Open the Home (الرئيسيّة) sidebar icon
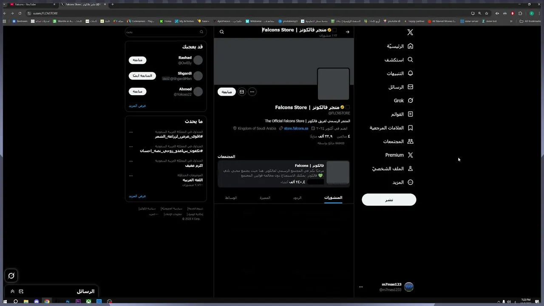The width and height of the screenshot is (544, 306). pos(410,46)
